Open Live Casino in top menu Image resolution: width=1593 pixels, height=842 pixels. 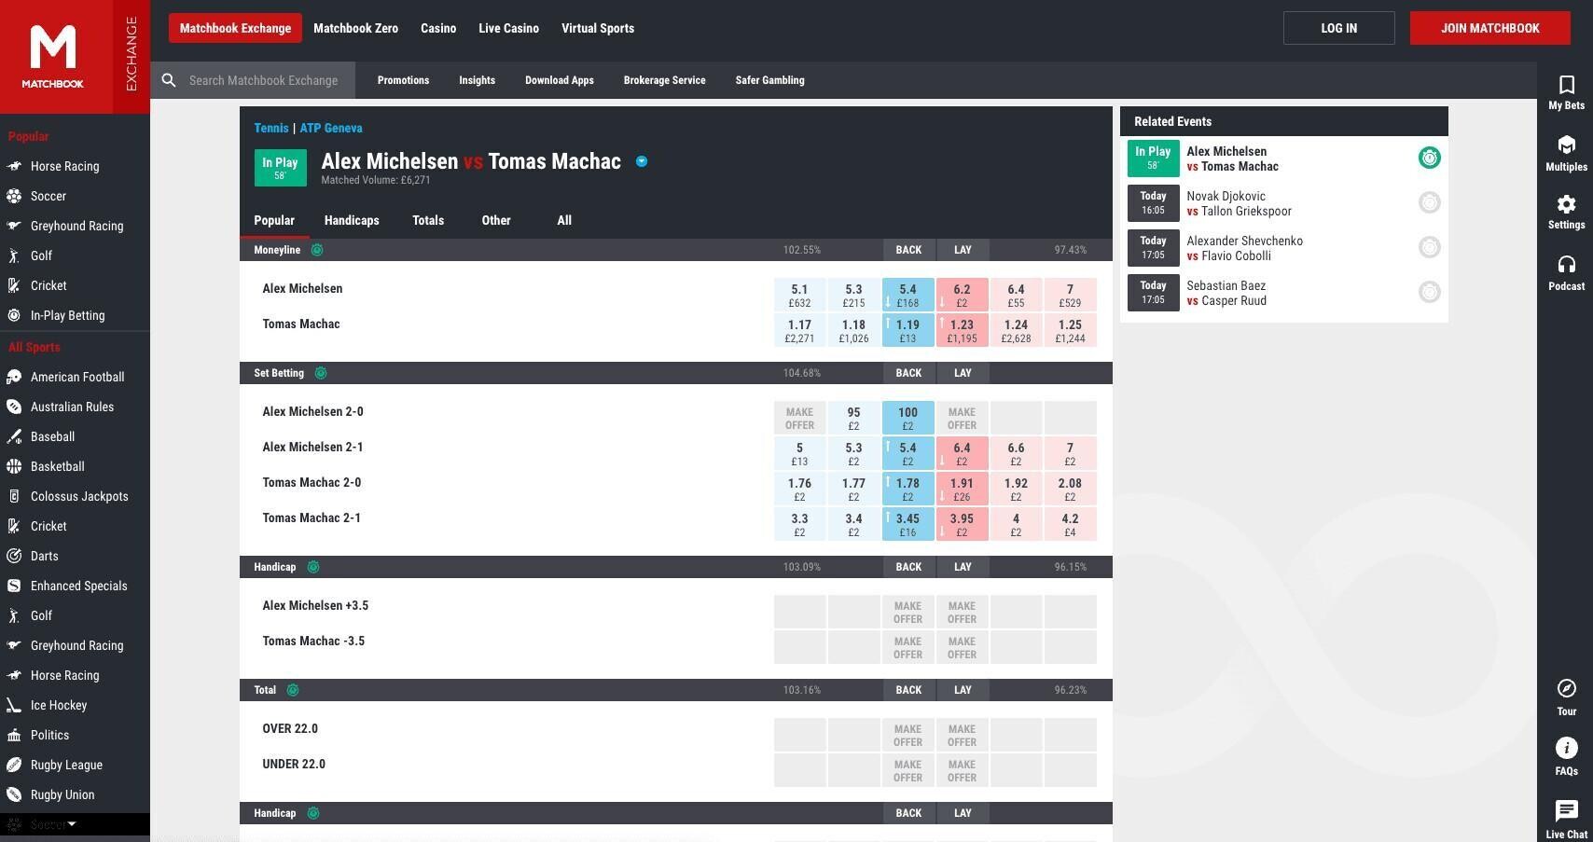tap(508, 28)
